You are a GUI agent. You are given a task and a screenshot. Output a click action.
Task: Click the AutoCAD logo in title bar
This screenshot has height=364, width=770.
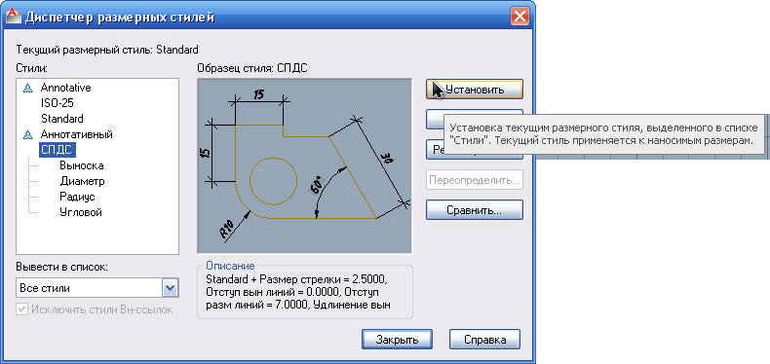tap(14, 18)
